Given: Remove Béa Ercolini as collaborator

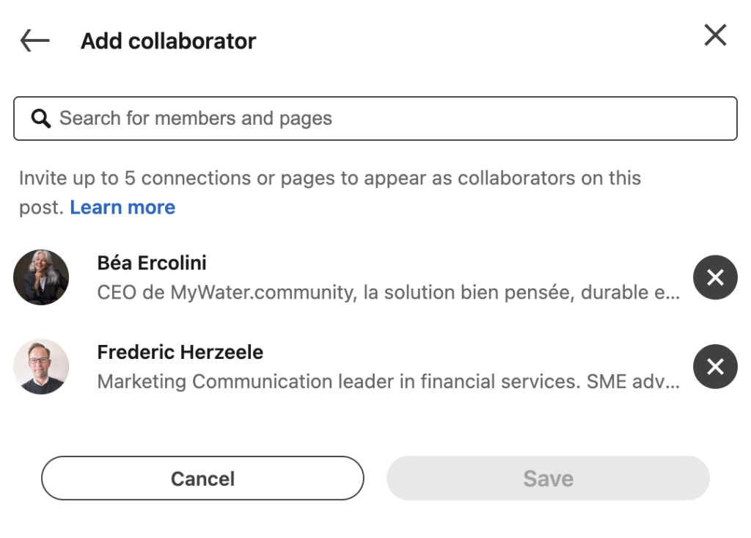Looking at the screenshot, I should tap(715, 277).
